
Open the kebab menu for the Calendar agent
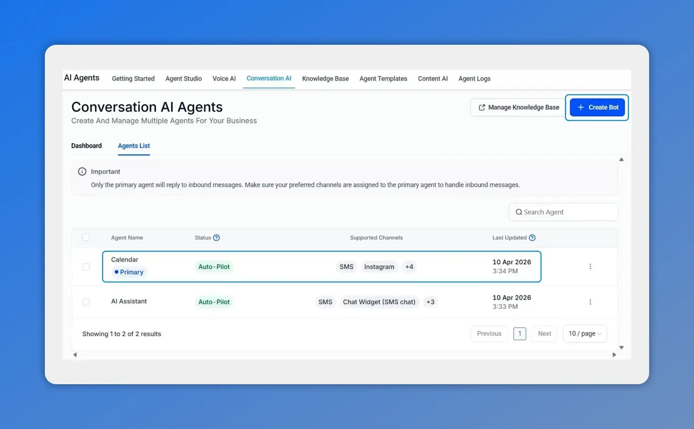(590, 266)
